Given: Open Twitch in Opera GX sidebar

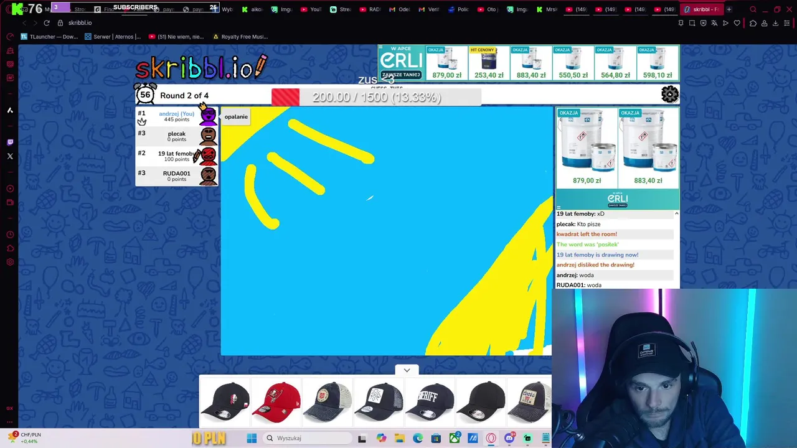Looking at the screenshot, I should (x=10, y=142).
